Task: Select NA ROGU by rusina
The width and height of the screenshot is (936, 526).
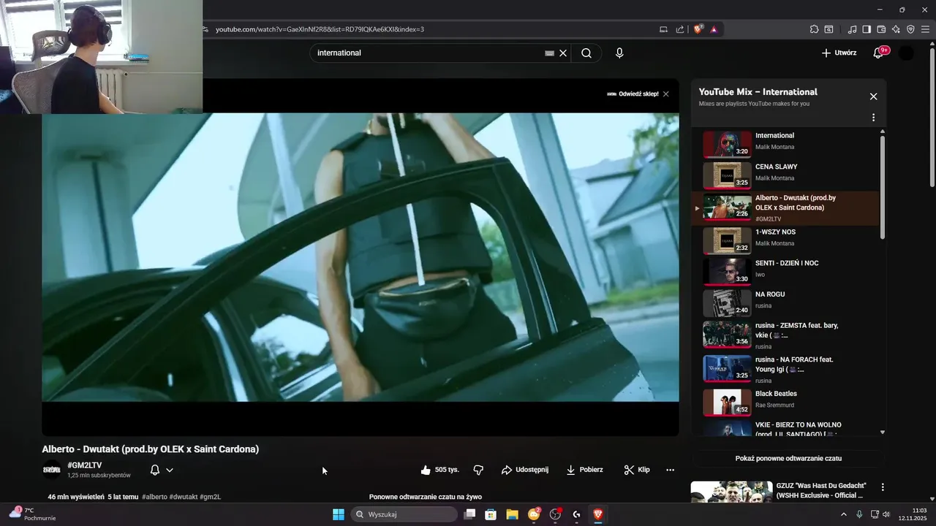Action: tap(784, 303)
